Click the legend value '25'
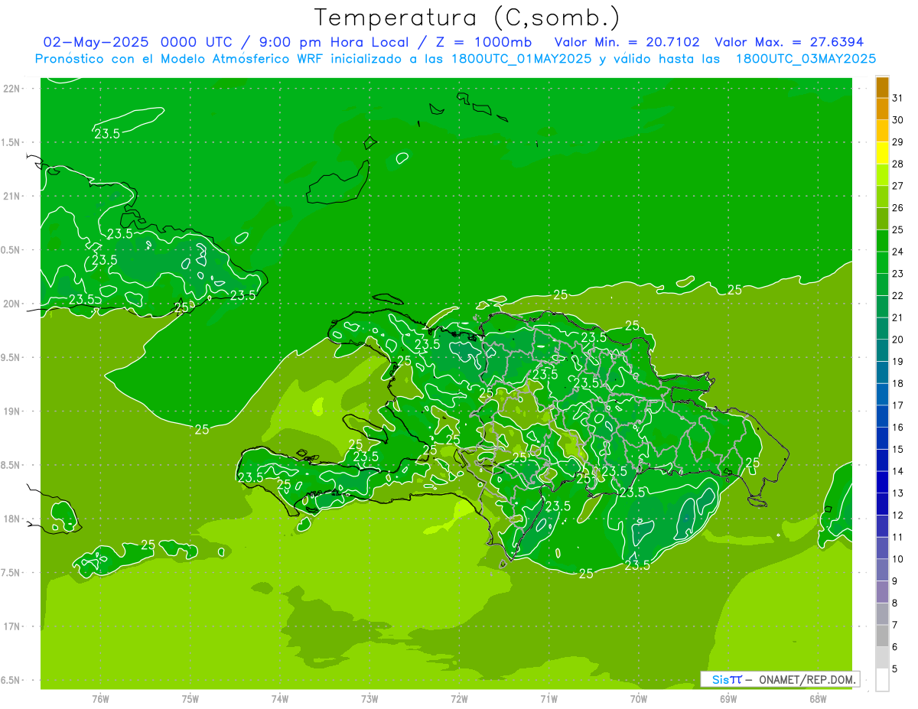This screenshot has width=918, height=709. pyautogui.click(x=897, y=229)
